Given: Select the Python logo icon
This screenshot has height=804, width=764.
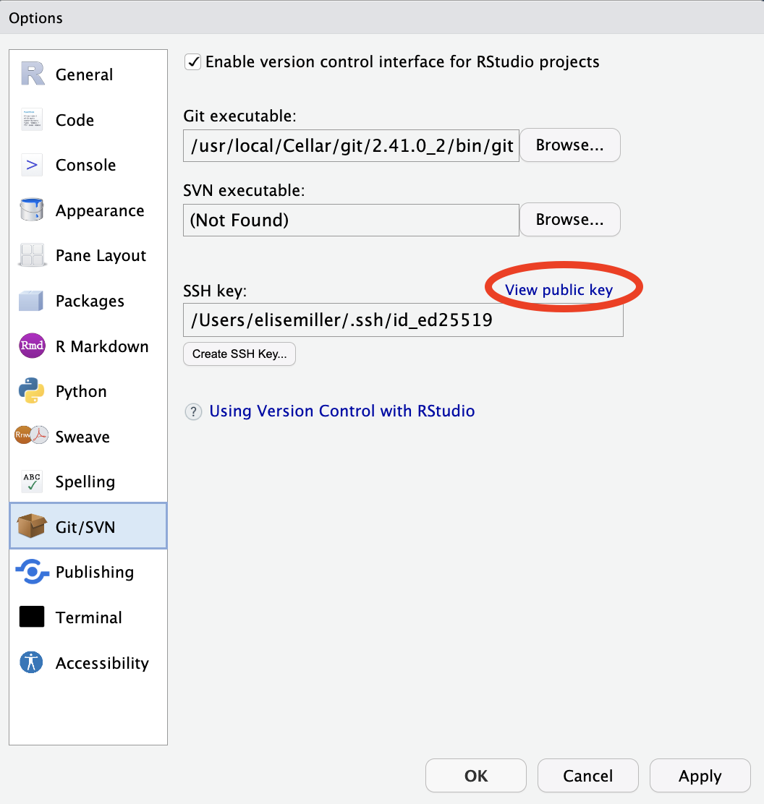Looking at the screenshot, I should pos(32,391).
